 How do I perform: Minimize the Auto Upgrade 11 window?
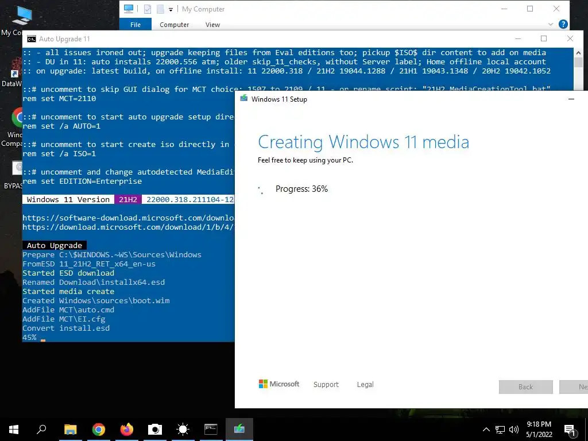coord(518,38)
